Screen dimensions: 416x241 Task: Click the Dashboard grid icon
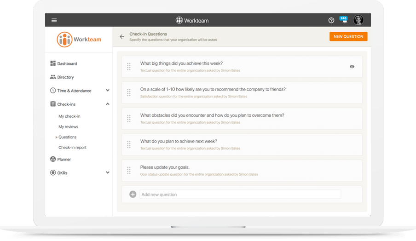[x=53, y=63]
